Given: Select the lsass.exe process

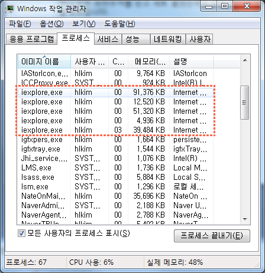Looking at the screenshot, I should pos(115,177).
